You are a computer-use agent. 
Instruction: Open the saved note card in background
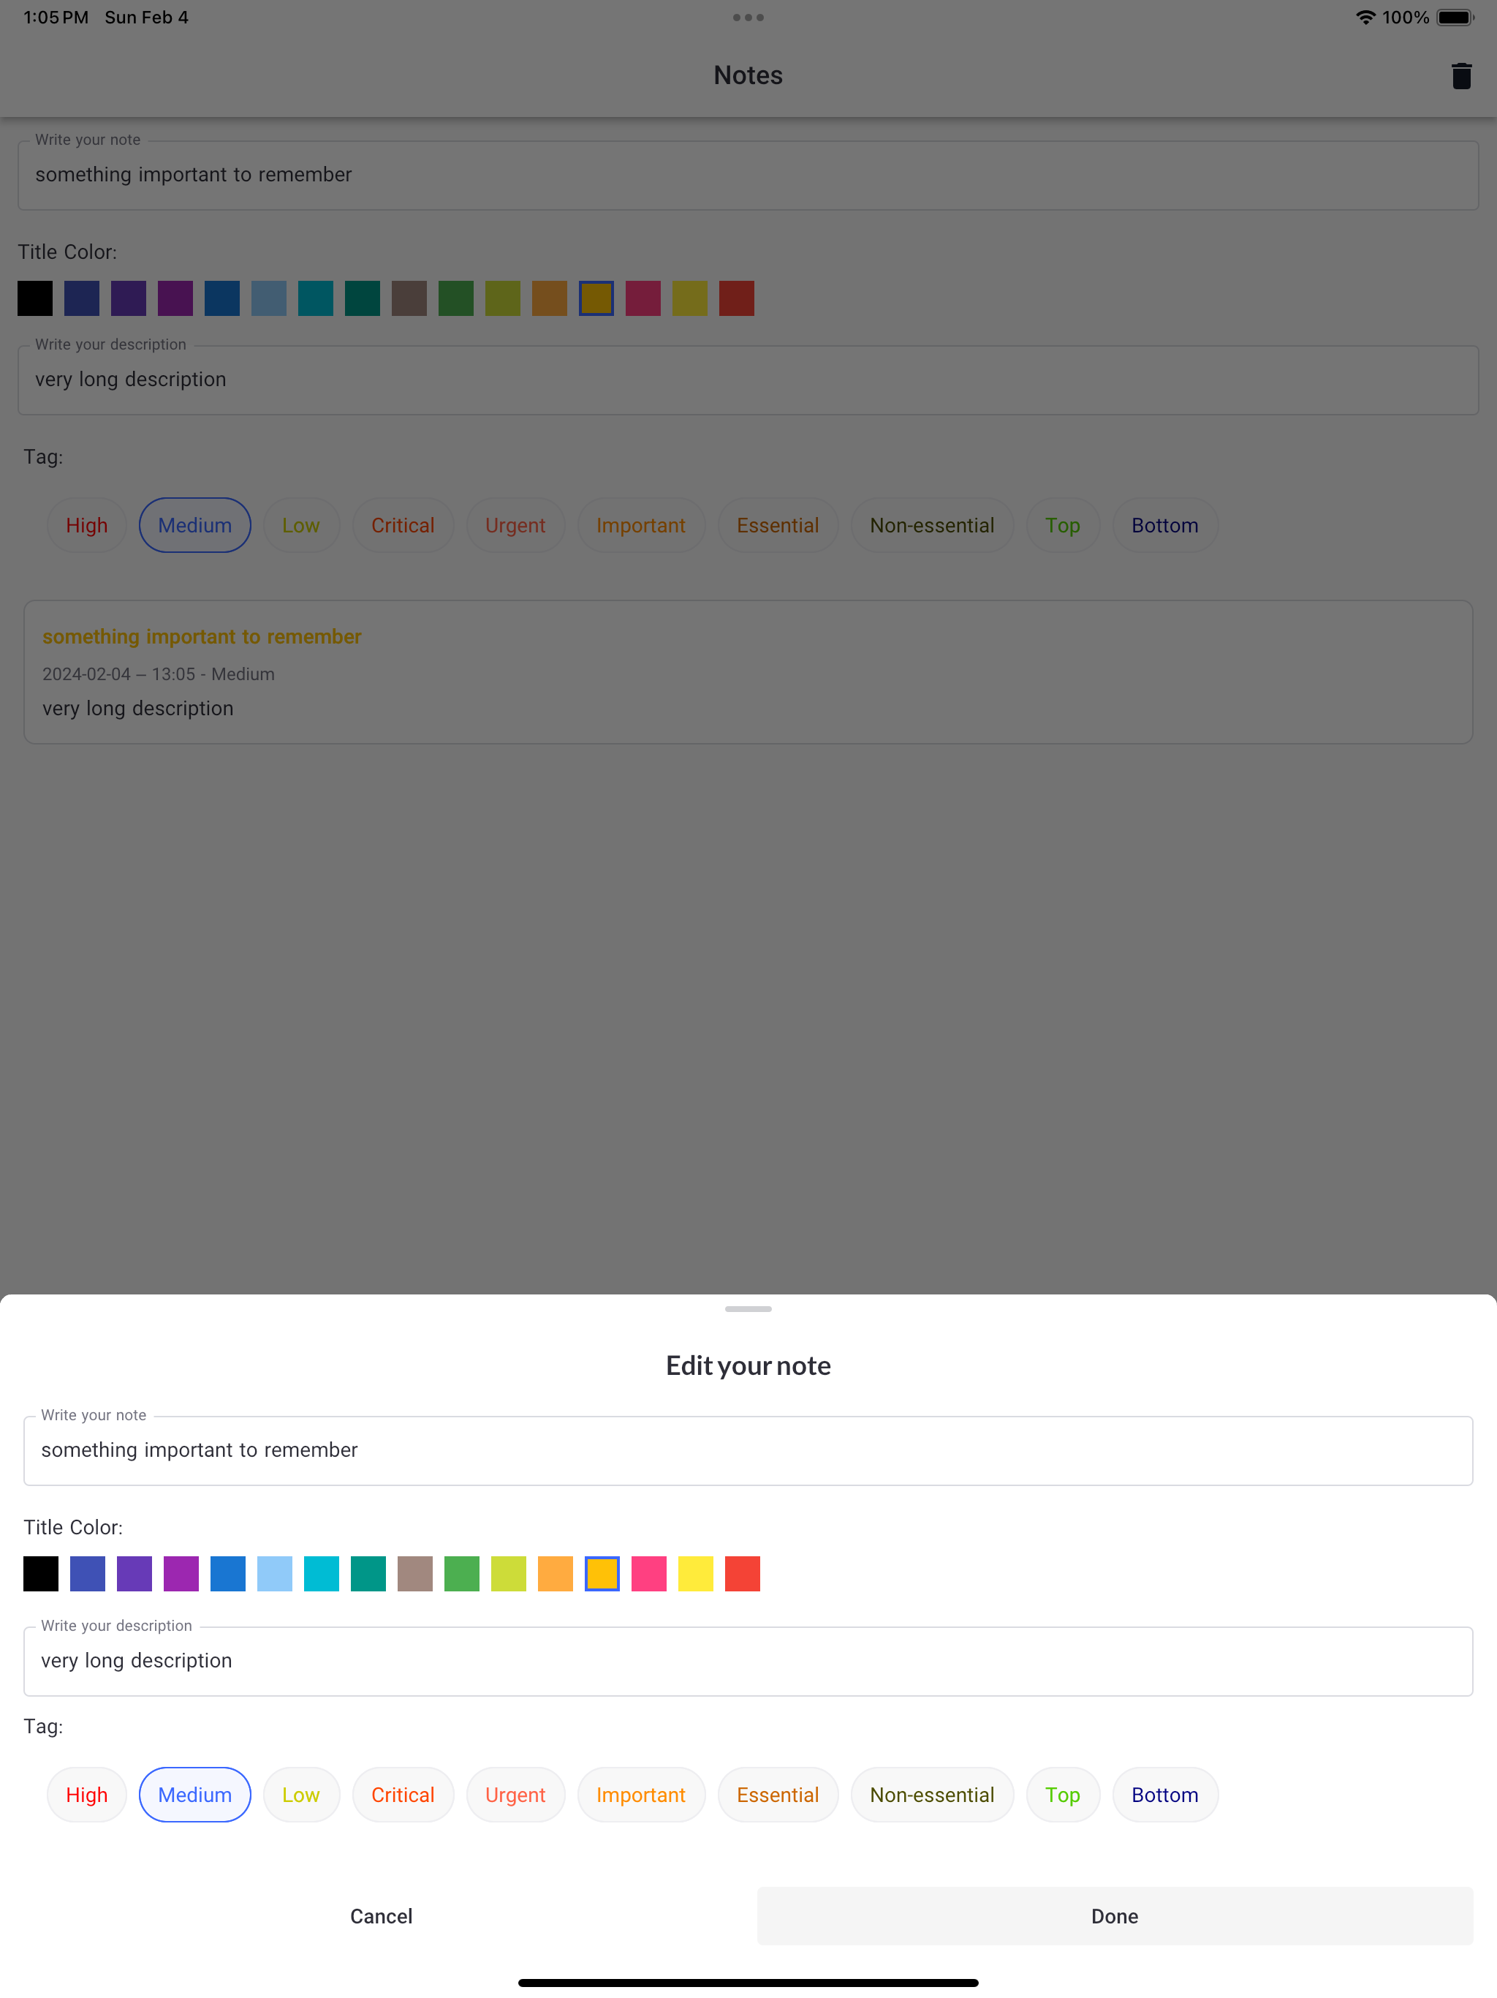[748, 672]
